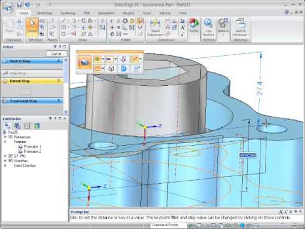Click the blue D-shaped icon on command bar
The image size is (305, 229).
coord(123,69)
